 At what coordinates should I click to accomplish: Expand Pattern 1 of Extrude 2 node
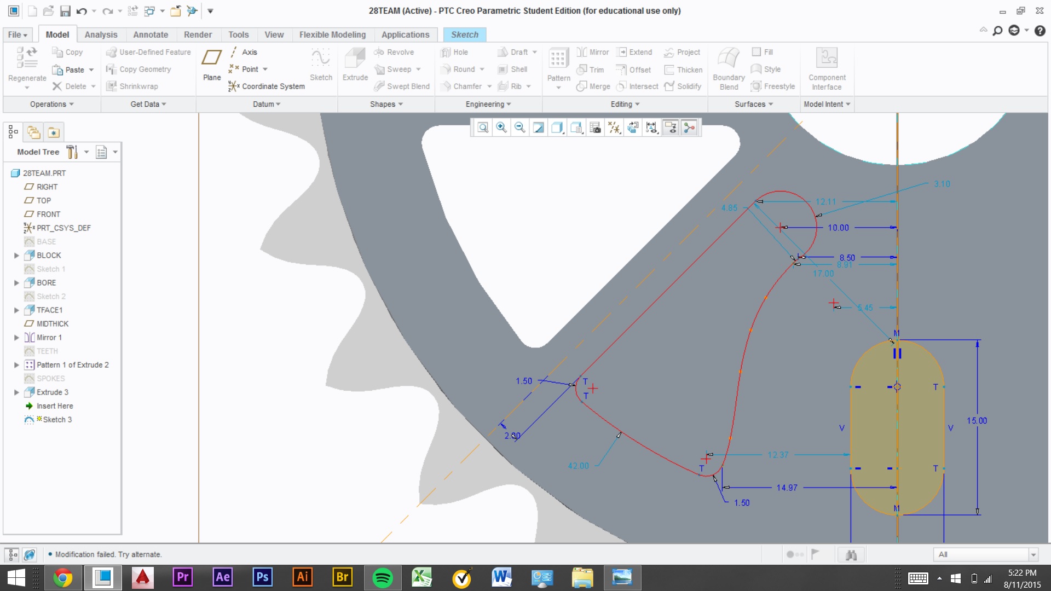(16, 365)
